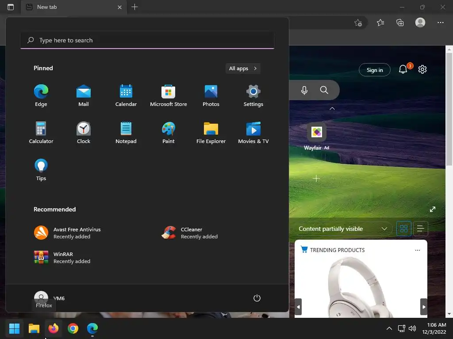Go to previous trending product

click(x=299, y=307)
